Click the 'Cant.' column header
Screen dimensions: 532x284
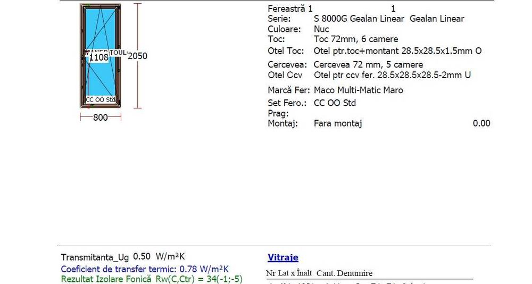click(x=326, y=273)
